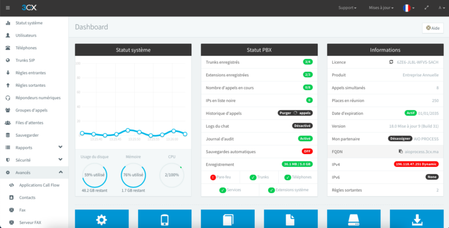
Task: Click the Usage du disque gauge
Action: 95,175
